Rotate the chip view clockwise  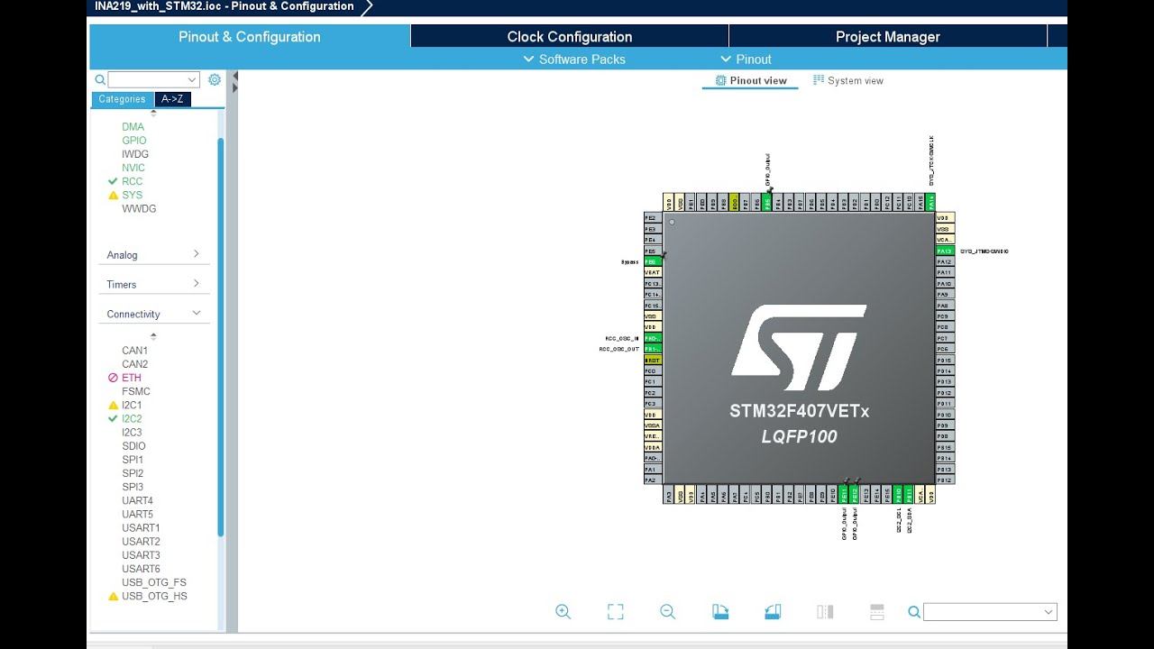click(720, 611)
